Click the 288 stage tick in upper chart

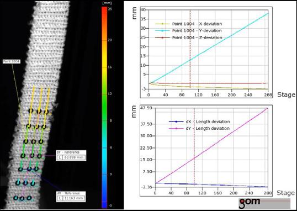[x=268, y=95]
